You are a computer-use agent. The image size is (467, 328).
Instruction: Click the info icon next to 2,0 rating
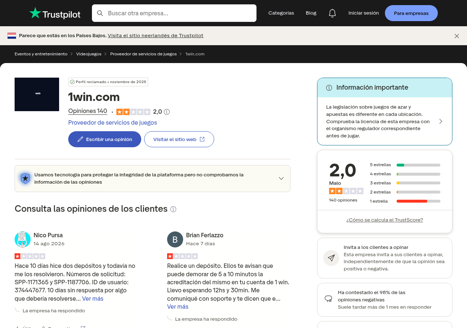coord(167,112)
